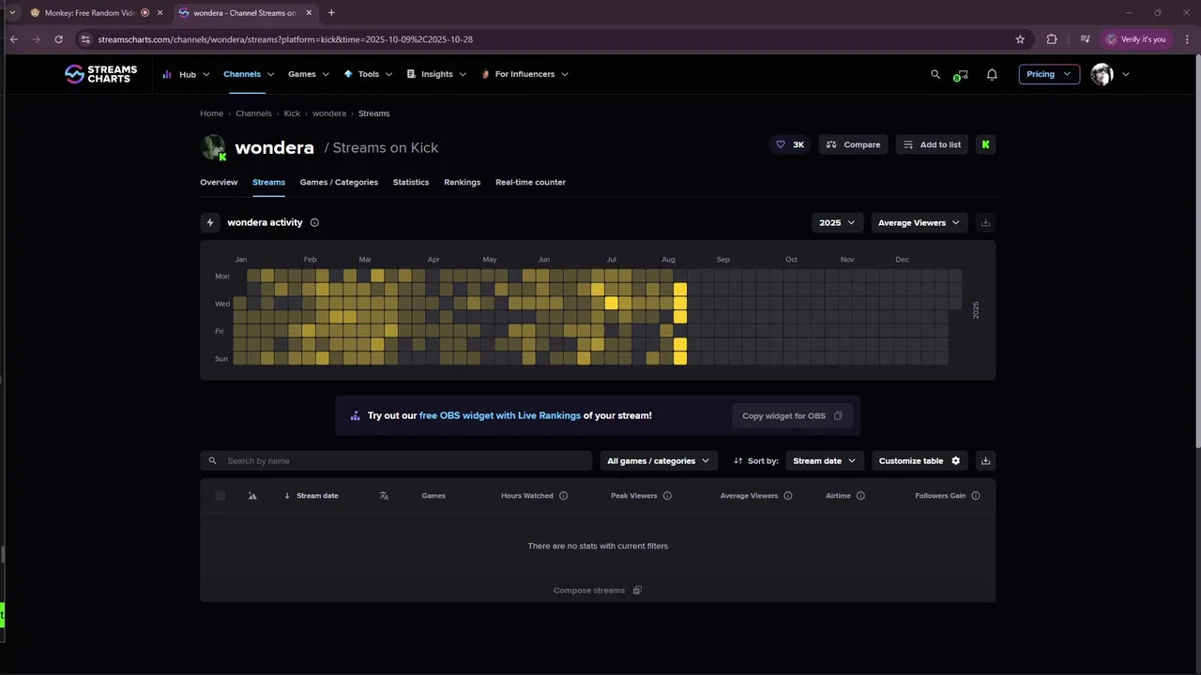The width and height of the screenshot is (1201, 675).
Task: Expand the Hub menu
Action: 186,74
